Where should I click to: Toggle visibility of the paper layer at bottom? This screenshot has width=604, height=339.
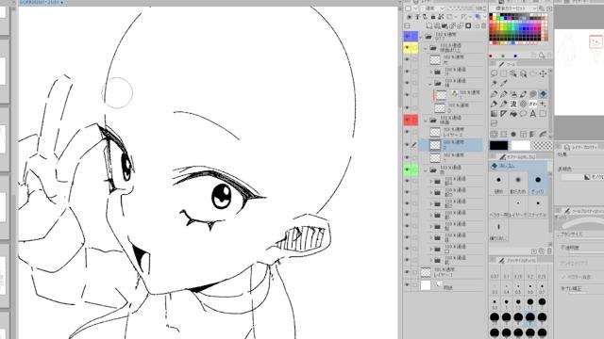407,285
